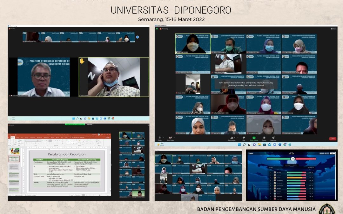This screenshot has width=343, height=214.
Task: Click Start button on the gallery window taskbar
Action: (239, 145)
